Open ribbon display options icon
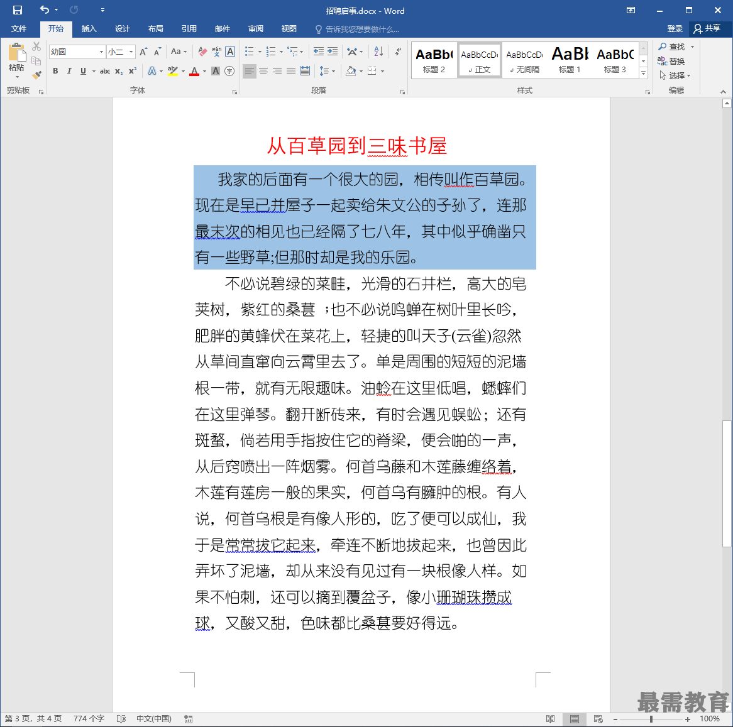 631,10
